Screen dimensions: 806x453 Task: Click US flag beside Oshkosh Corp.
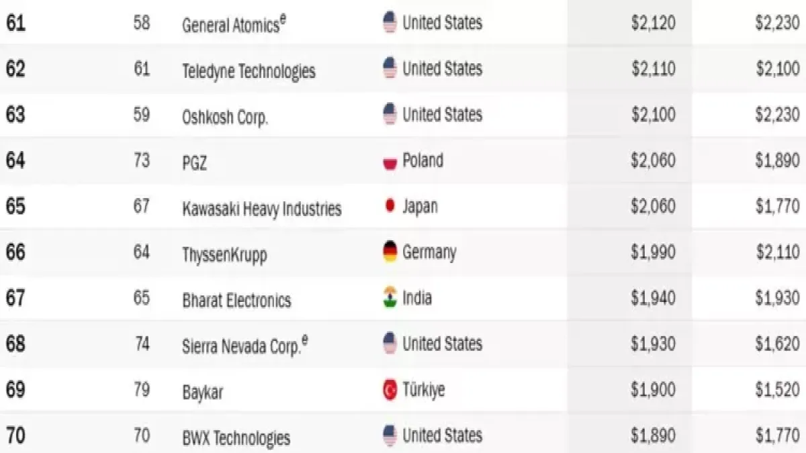pos(390,115)
